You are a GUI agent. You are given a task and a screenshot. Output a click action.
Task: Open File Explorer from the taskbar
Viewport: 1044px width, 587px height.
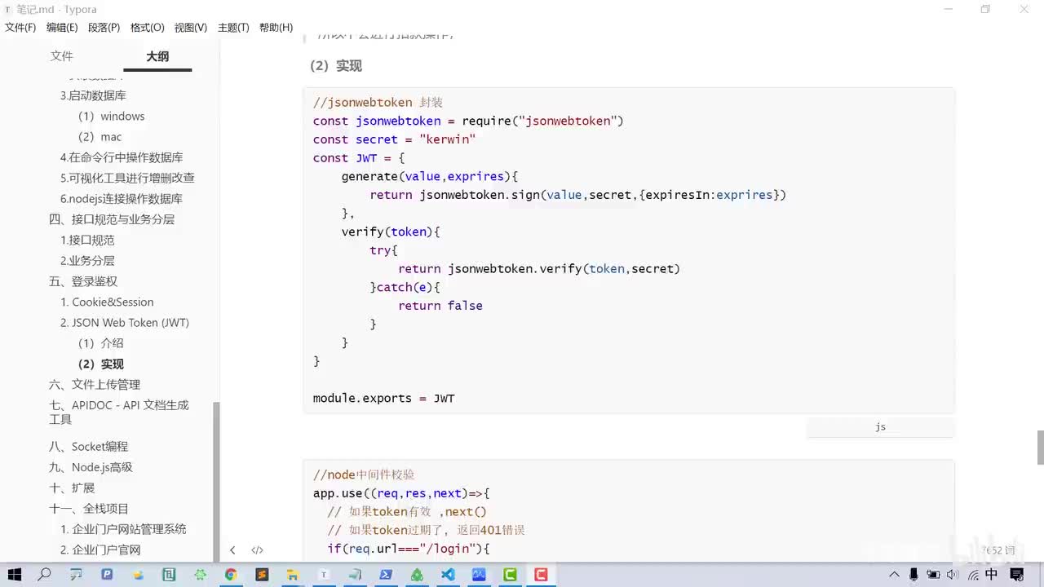coord(293,575)
